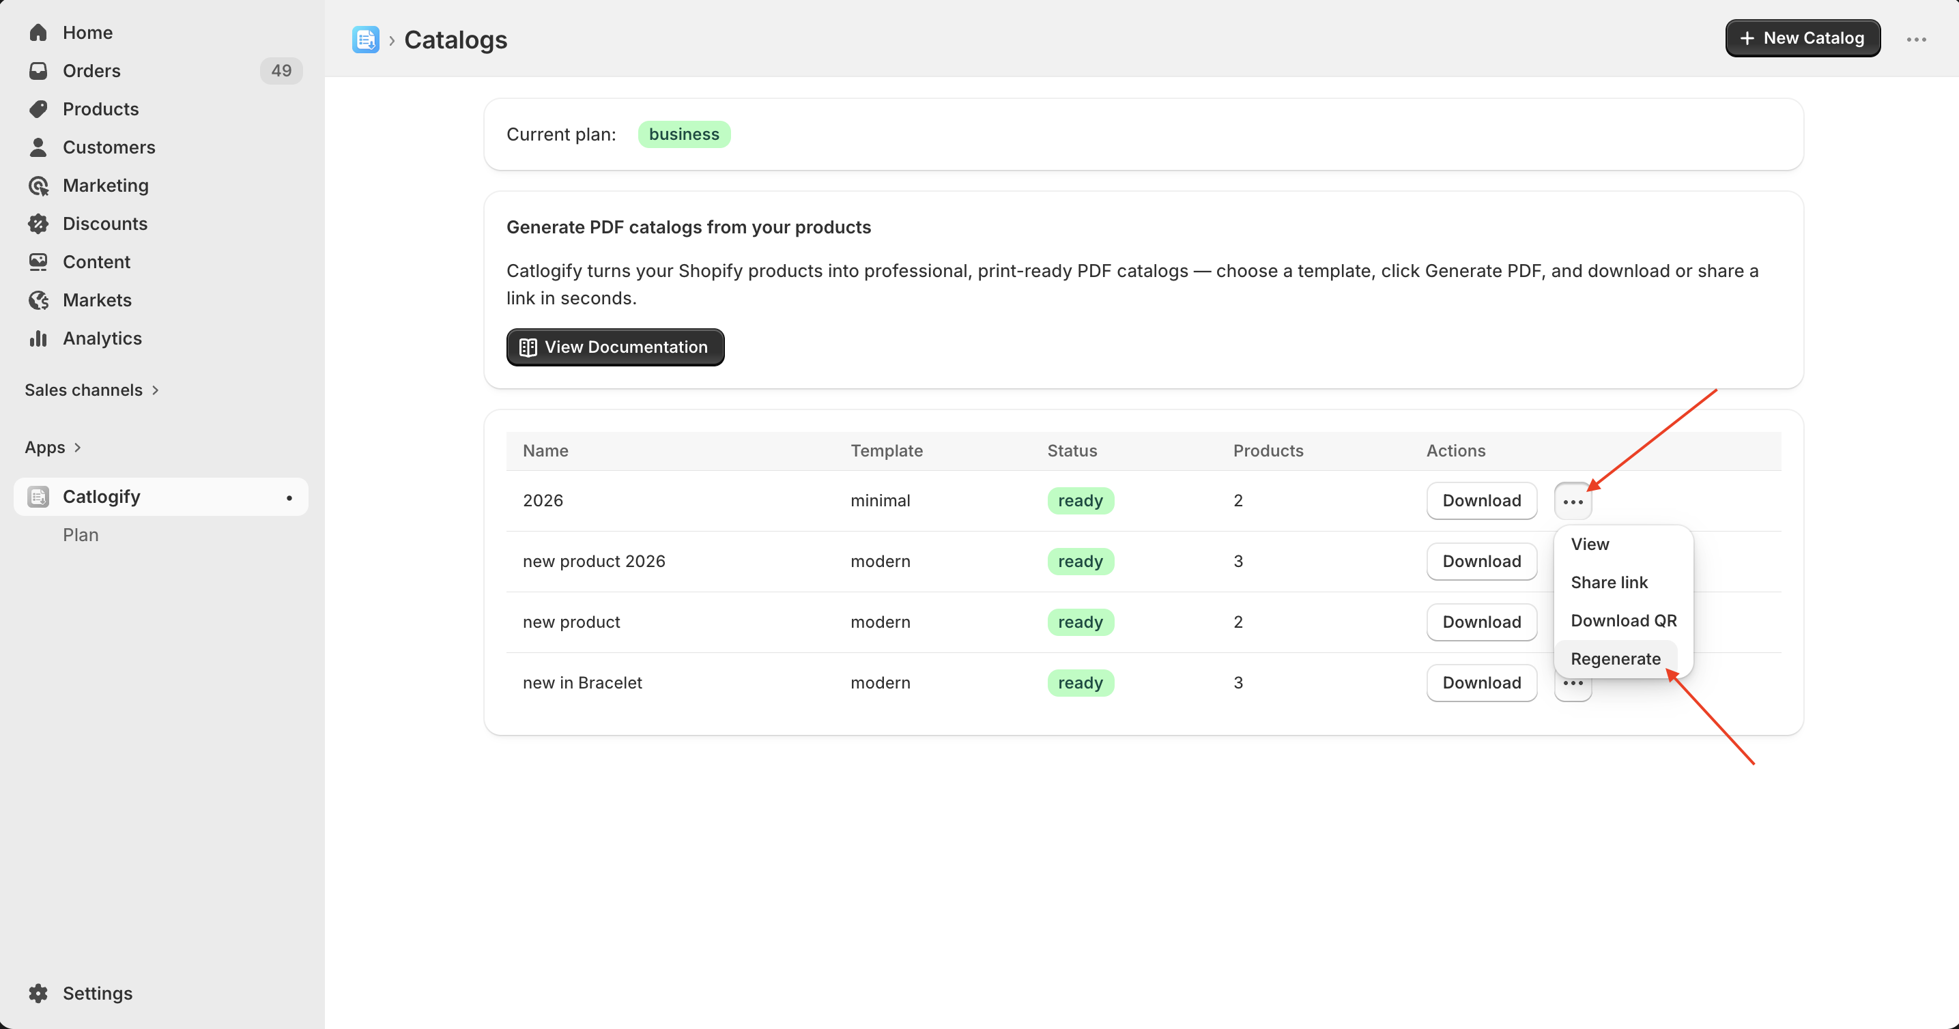The width and height of the screenshot is (1959, 1029).
Task: Click the Status column header
Action: [x=1072, y=450]
